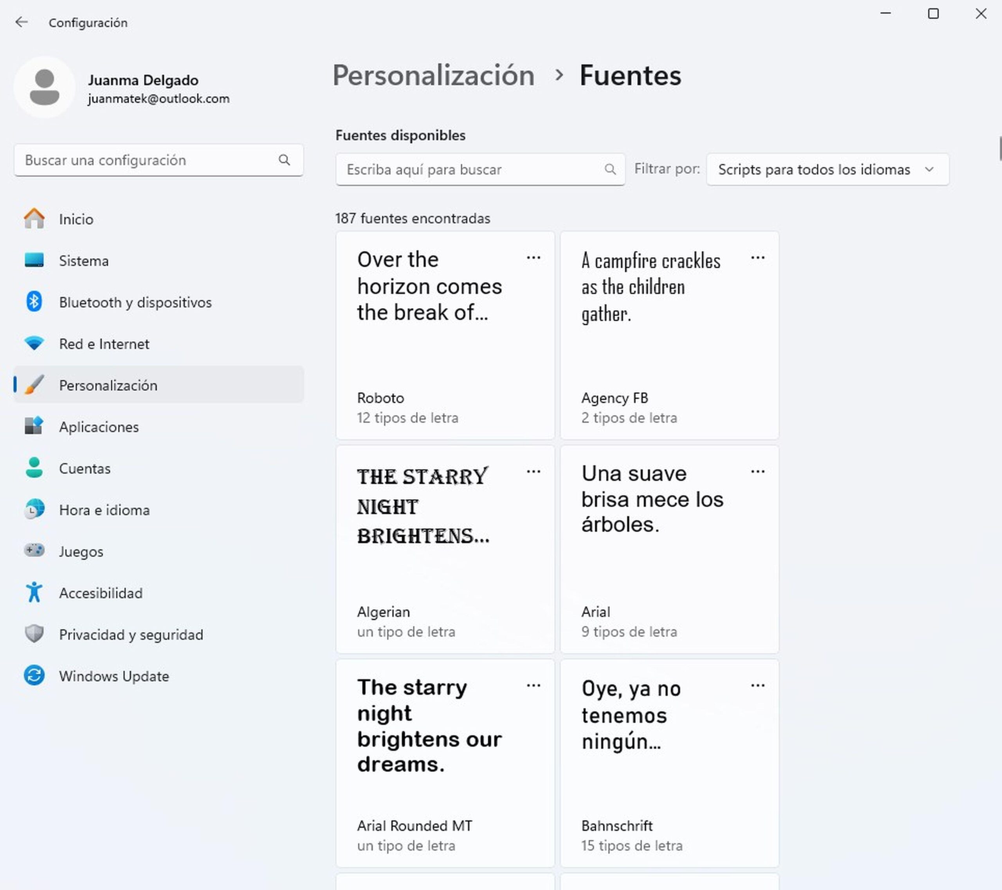
Task: Select Accesibilidad in sidebar
Action: [159, 593]
